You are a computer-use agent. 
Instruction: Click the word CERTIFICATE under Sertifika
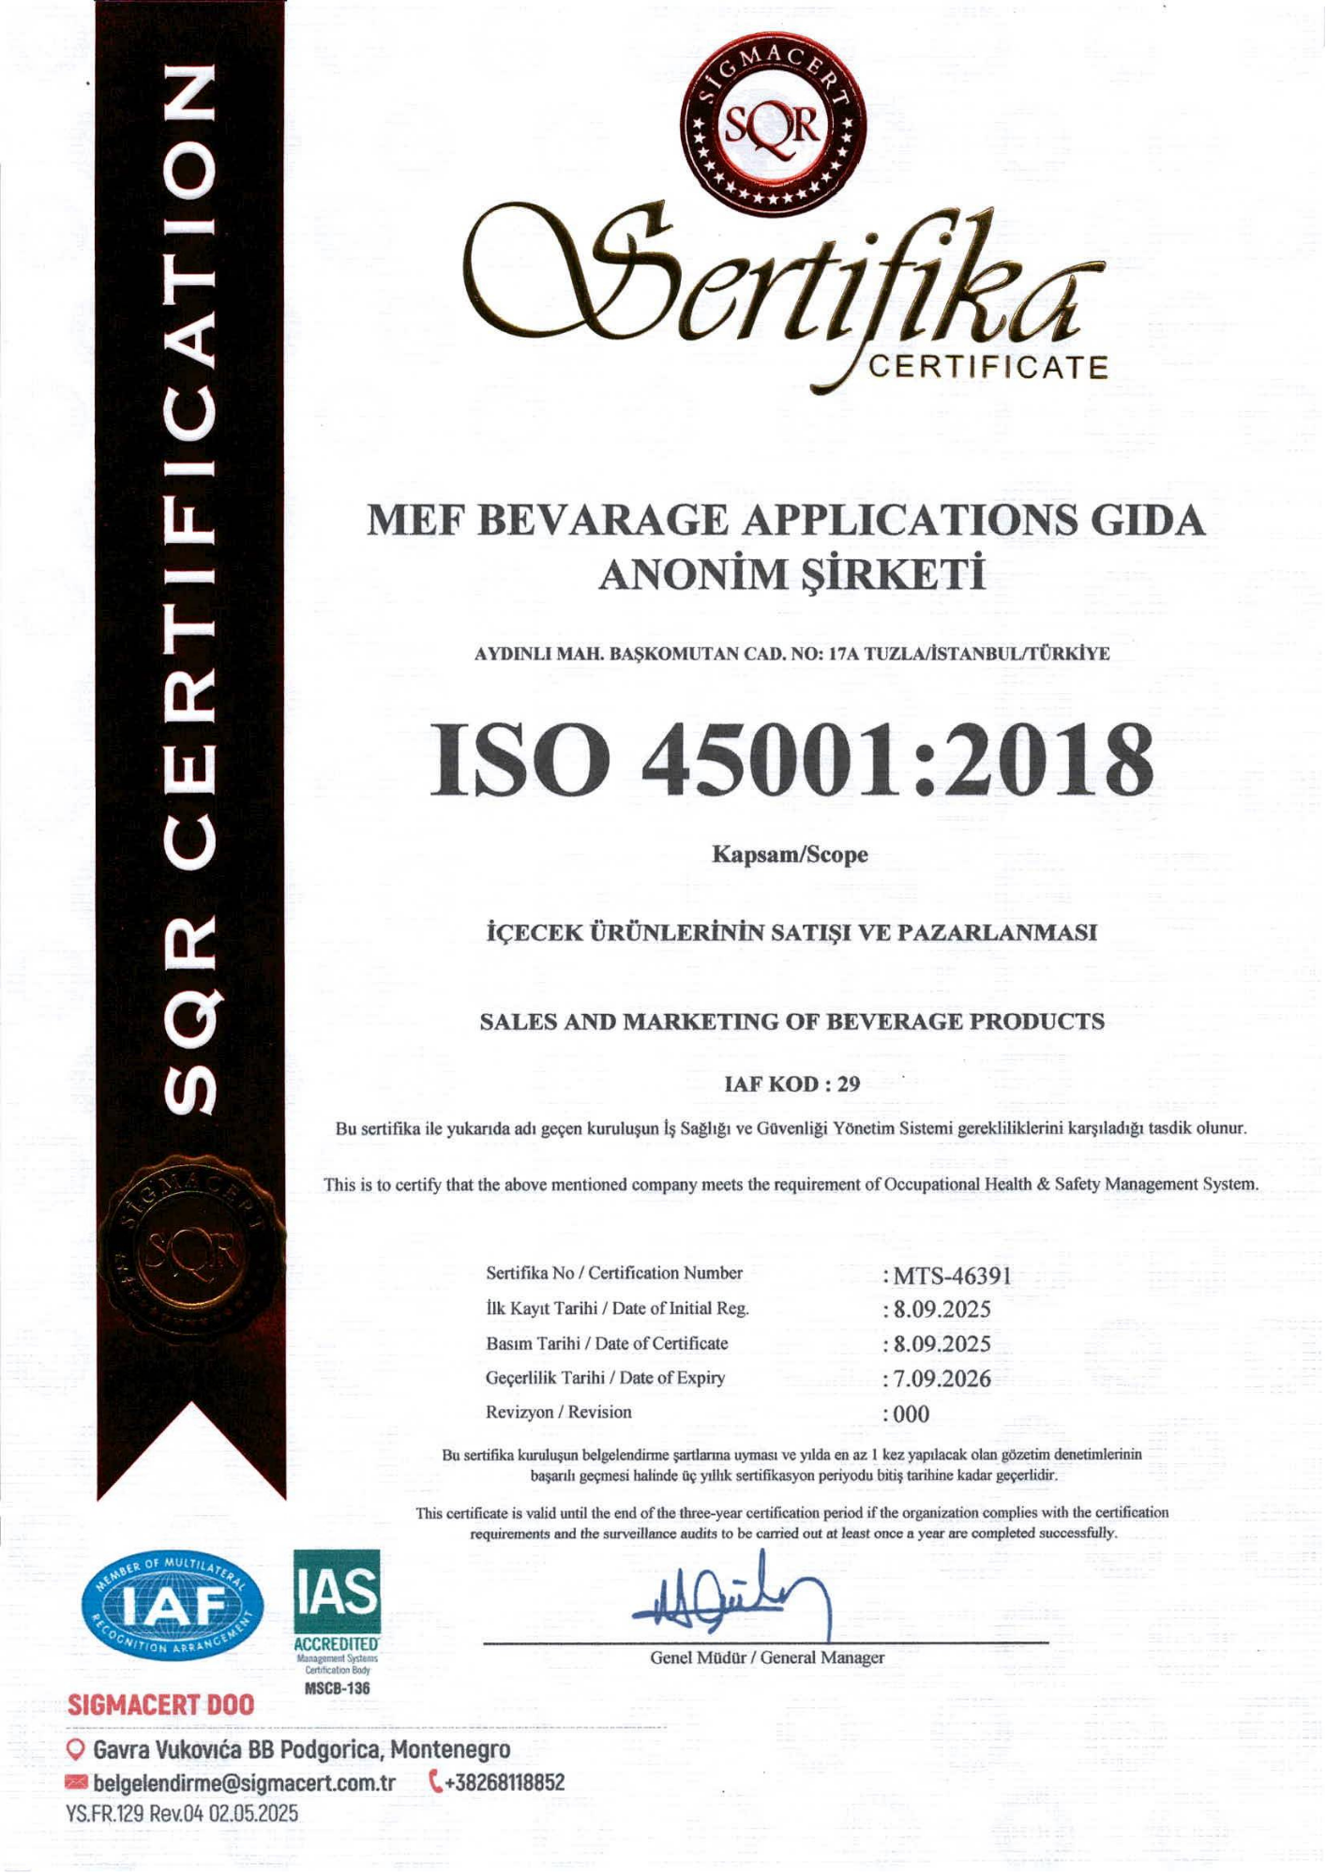(988, 367)
